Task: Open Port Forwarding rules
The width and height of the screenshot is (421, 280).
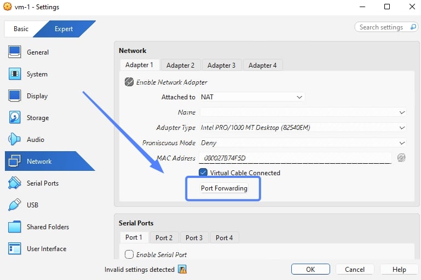Action: (224, 188)
